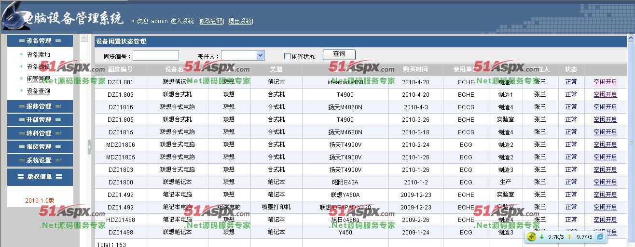Click 空闲开启 for row DZ01.499
Viewport: 635px width, 247px height.
[x=605, y=195]
